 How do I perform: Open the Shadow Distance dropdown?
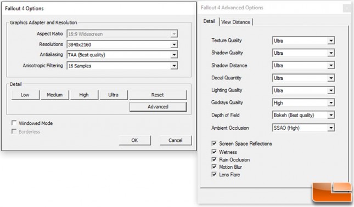(304, 65)
